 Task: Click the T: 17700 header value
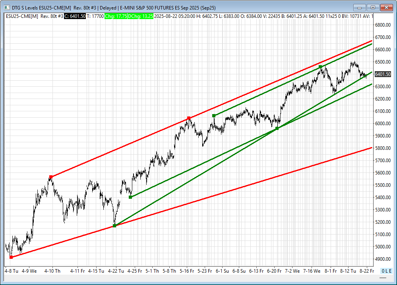click(95, 16)
